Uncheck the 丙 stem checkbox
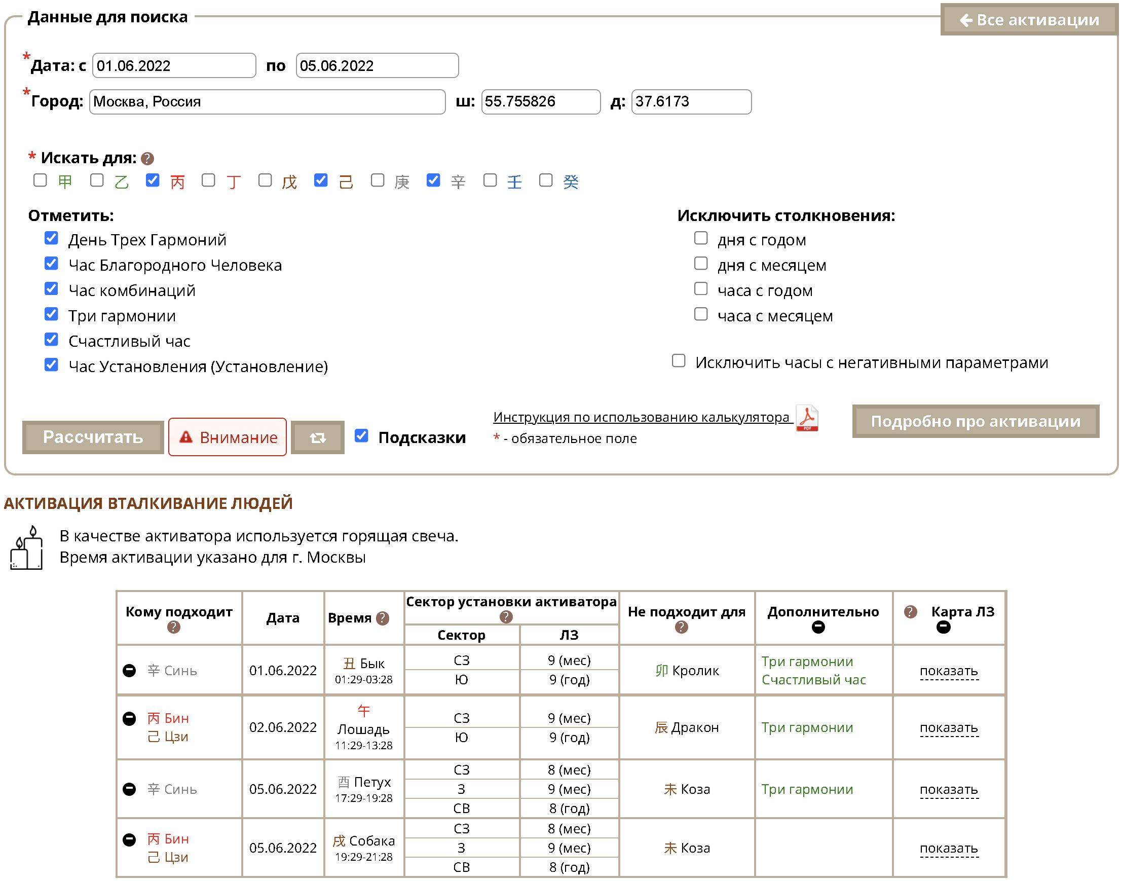The width and height of the screenshot is (1122, 881). click(x=153, y=180)
